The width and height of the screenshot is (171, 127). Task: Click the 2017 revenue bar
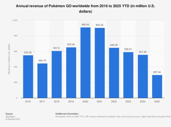(42, 81)
